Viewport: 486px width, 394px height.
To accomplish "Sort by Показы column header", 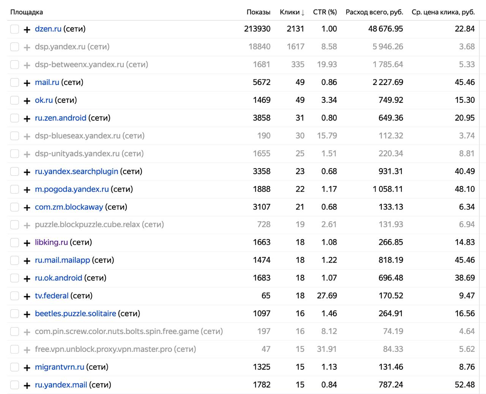I will 258,12.
